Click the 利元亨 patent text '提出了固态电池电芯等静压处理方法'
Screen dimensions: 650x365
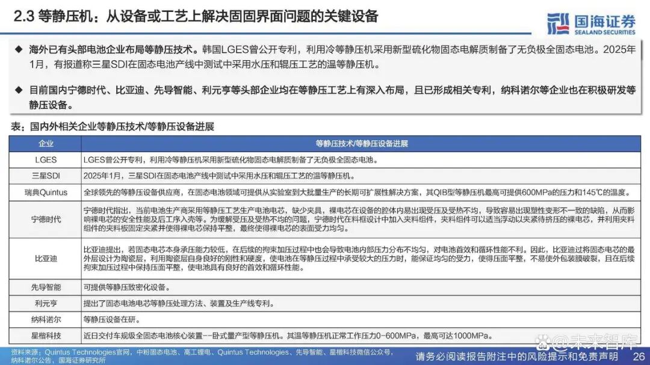(x=179, y=303)
